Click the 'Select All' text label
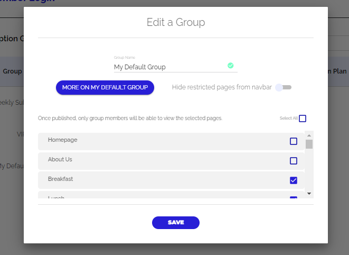This screenshot has width=349, height=255. coord(288,119)
